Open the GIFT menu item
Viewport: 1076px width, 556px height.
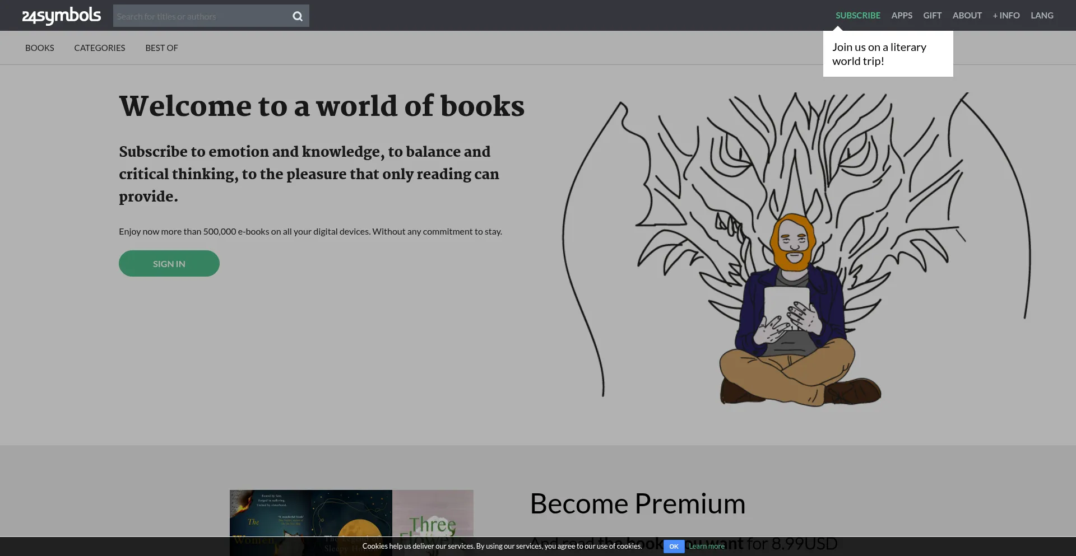[933, 15]
